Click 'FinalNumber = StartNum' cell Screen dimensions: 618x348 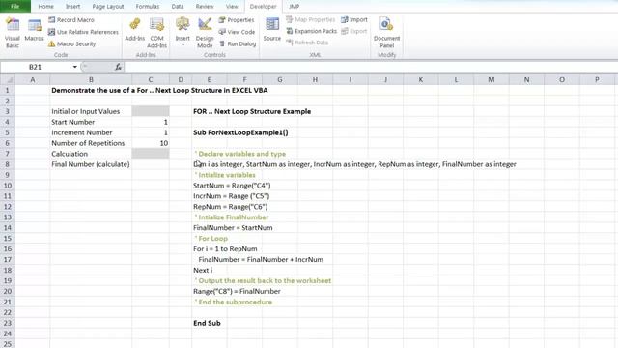coord(233,228)
